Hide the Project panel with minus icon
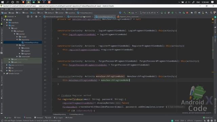 coord(40,17)
